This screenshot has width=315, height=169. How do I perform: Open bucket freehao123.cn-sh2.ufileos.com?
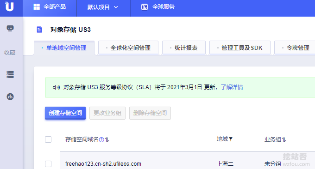point(103,164)
